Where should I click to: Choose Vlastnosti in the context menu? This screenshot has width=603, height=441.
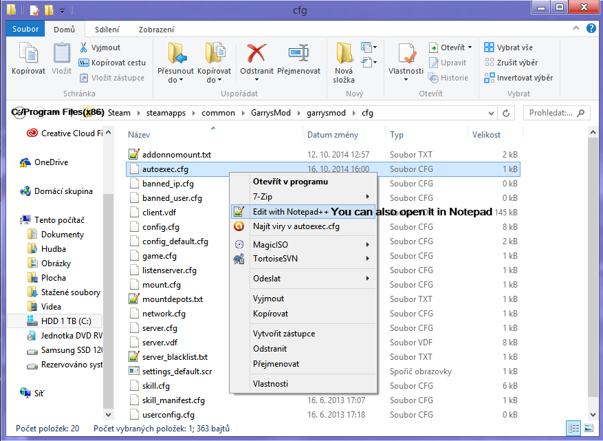tap(303, 384)
